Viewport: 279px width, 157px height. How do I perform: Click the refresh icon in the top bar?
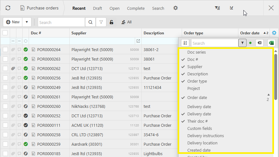8,8
